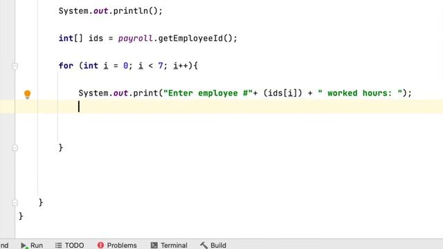
Task: Open the Terminal tool window tab
Action: click(x=169, y=245)
